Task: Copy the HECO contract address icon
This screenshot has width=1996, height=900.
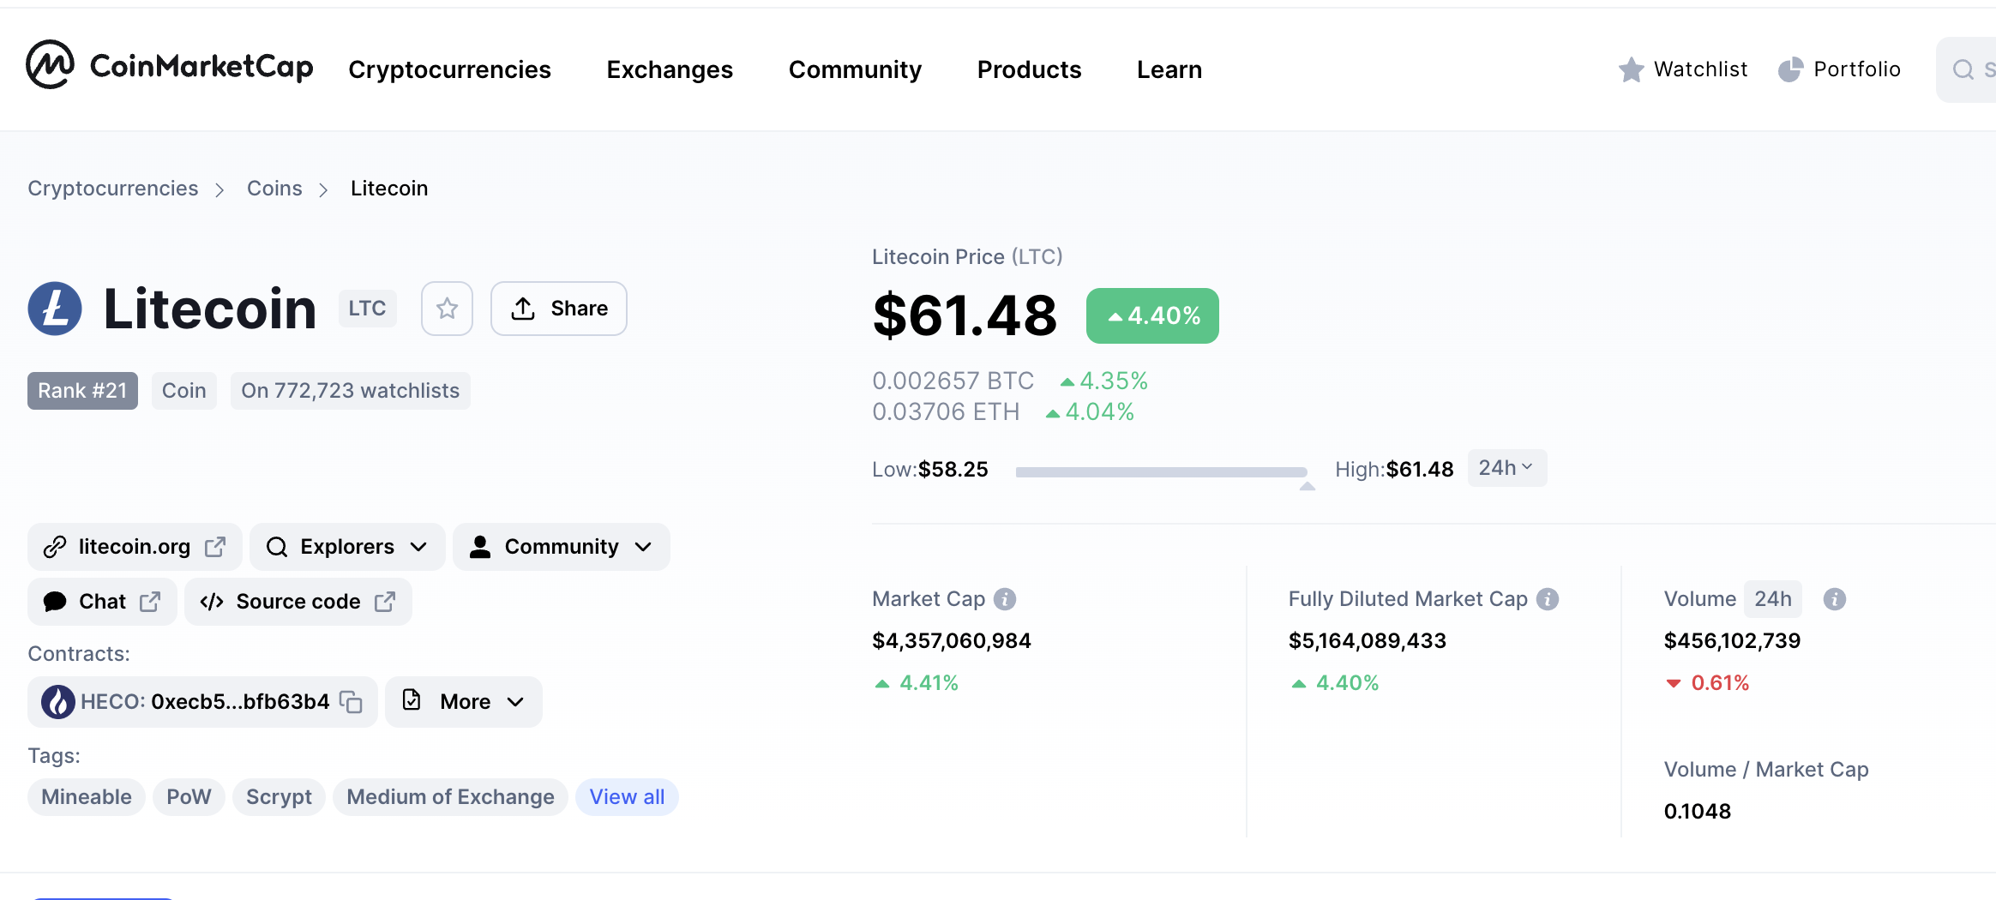Action: pos(351,701)
